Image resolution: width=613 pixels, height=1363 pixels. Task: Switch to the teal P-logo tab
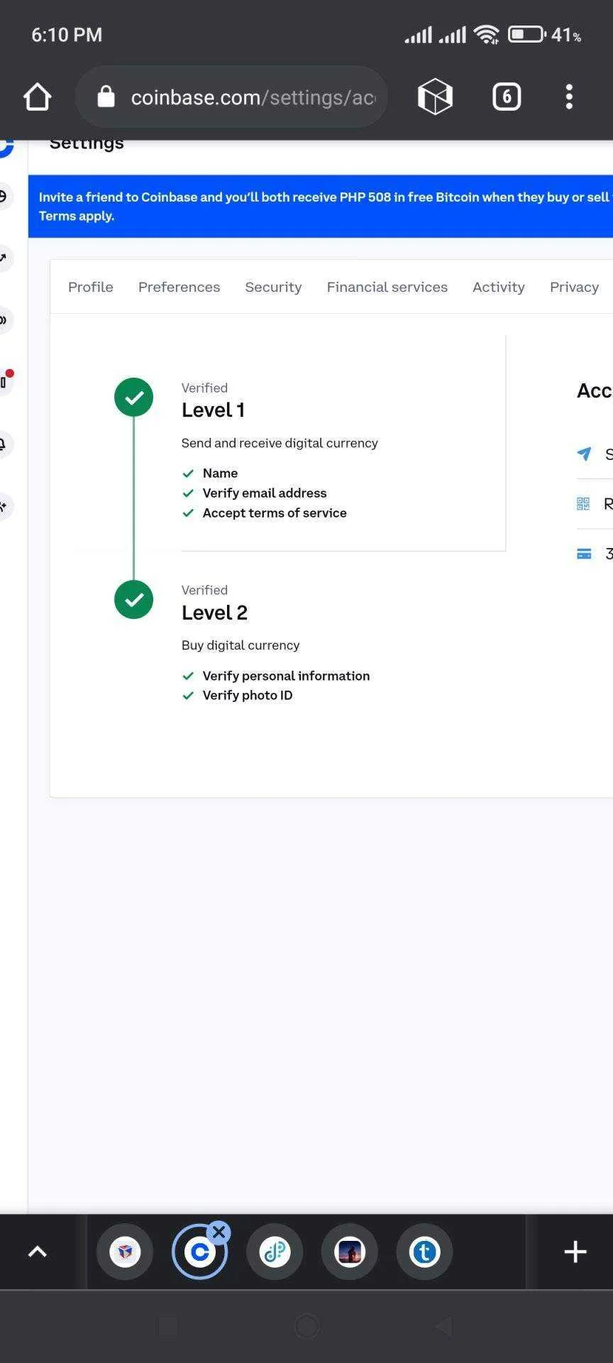pos(275,1252)
